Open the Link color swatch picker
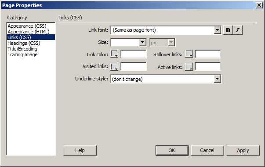 [114, 54]
